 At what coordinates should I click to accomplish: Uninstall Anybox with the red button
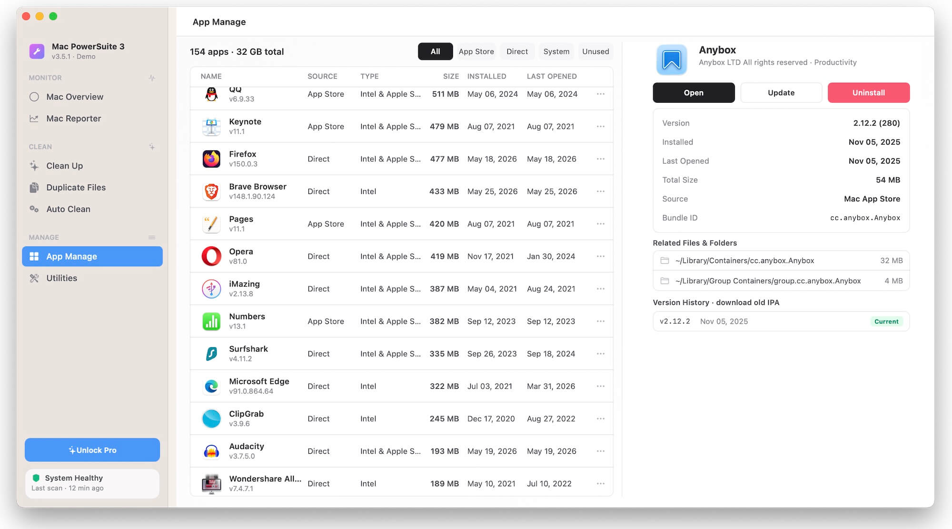869,93
